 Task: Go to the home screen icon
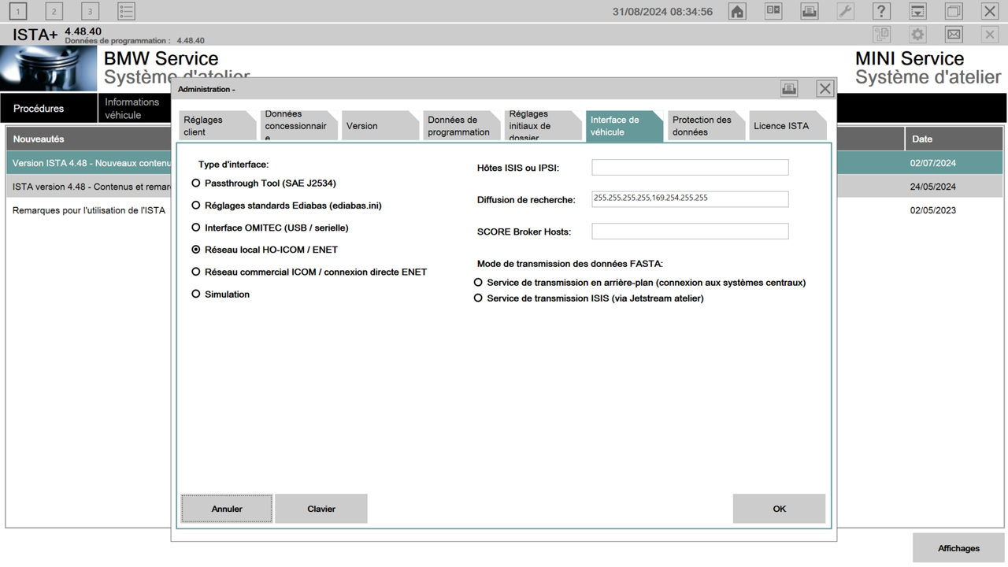(737, 11)
